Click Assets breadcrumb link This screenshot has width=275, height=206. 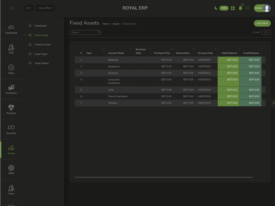(x=116, y=24)
